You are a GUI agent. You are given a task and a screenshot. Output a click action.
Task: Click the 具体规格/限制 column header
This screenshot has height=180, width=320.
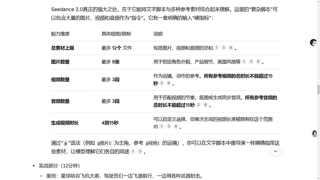point(116,34)
